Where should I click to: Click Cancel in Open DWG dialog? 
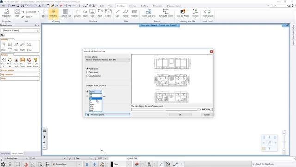[207, 115]
